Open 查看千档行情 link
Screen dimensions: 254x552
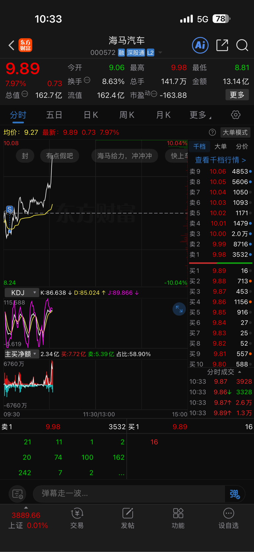(220, 160)
